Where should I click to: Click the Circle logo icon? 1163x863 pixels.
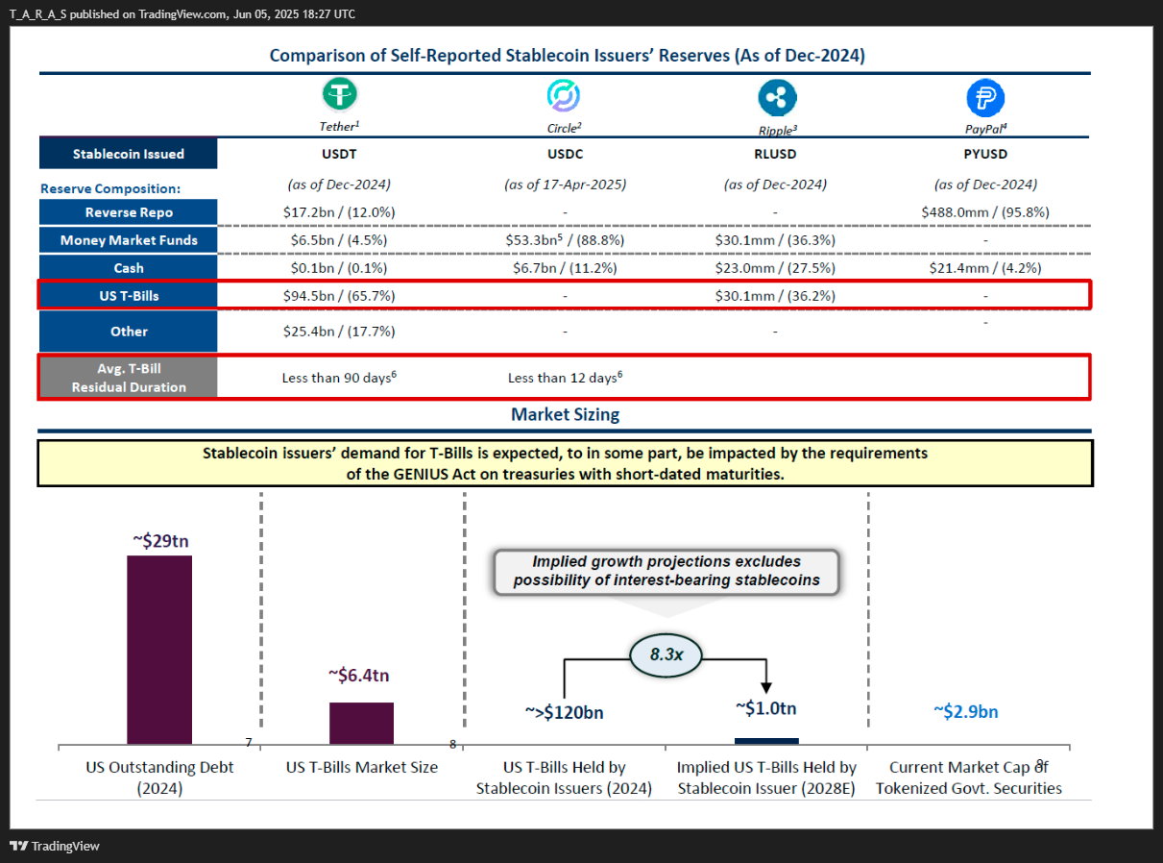564,95
